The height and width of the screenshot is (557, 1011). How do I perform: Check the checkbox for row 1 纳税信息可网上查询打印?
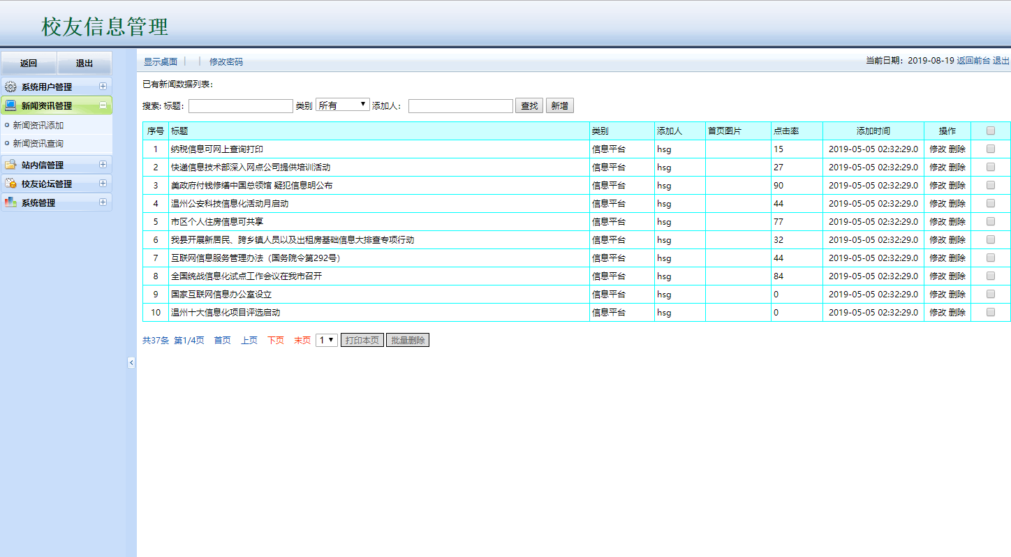989,148
